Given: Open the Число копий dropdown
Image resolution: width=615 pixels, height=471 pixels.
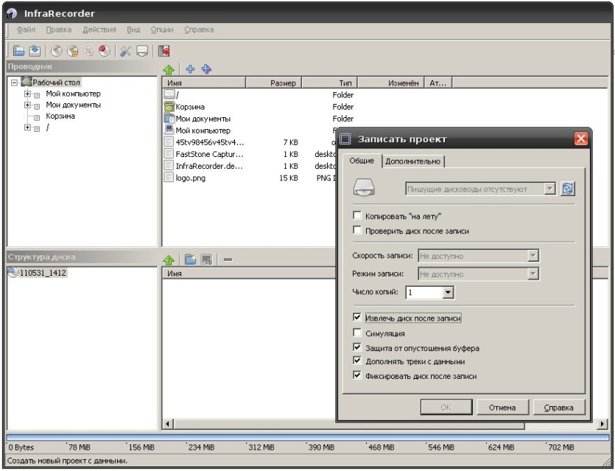Looking at the screenshot, I should click(448, 293).
